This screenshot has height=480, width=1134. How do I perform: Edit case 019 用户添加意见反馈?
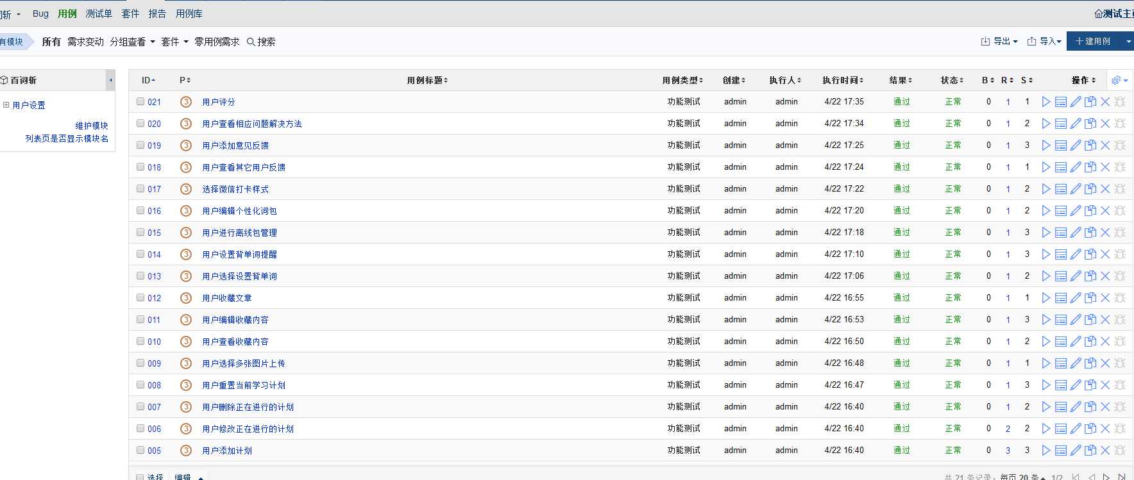point(1076,145)
